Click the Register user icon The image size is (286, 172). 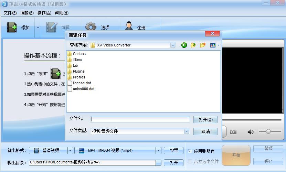pos(129,26)
